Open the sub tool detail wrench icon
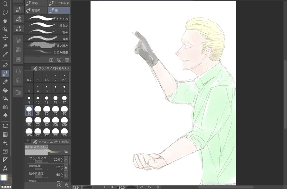The height and width of the screenshot is (189, 287). point(67,185)
